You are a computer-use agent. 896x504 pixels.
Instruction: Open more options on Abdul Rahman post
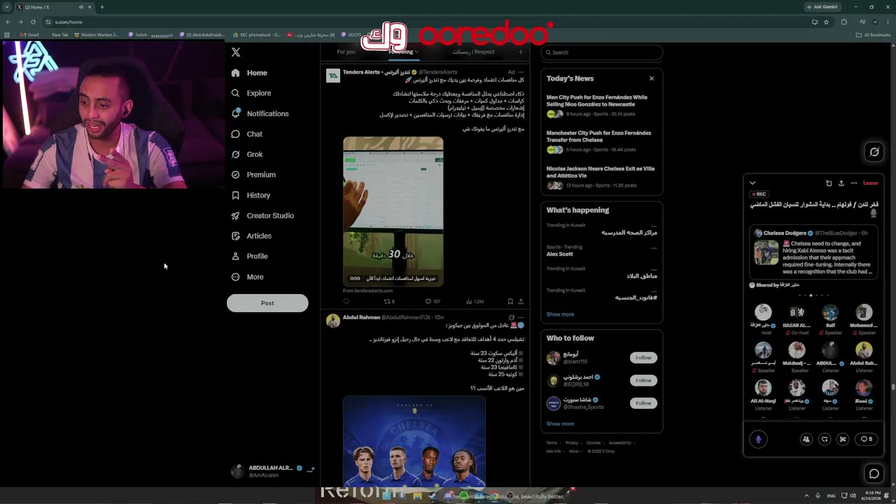pos(520,317)
